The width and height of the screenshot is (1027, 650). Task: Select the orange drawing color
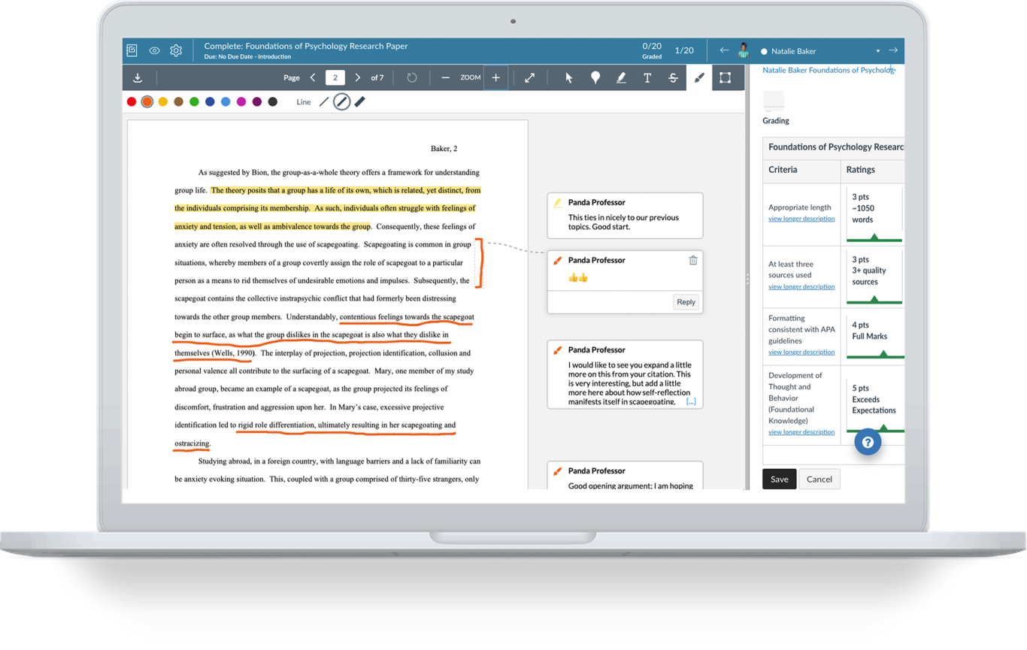point(147,101)
